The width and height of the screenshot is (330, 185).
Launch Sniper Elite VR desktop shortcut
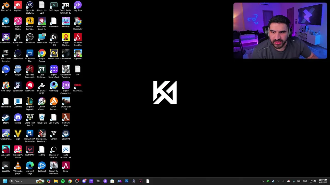(x=66, y=104)
